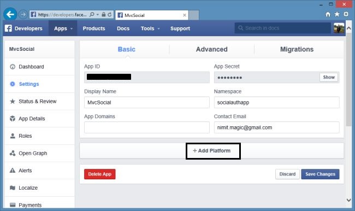Click the App Details cube icon
The width and height of the screenshot is (355, 211).
click(13, 119)
